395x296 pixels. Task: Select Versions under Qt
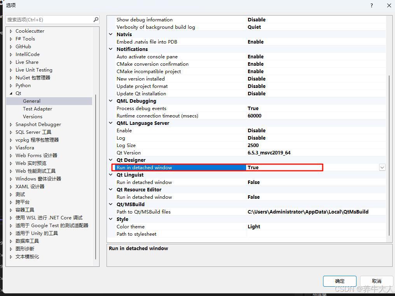click(x=33, y=117)
